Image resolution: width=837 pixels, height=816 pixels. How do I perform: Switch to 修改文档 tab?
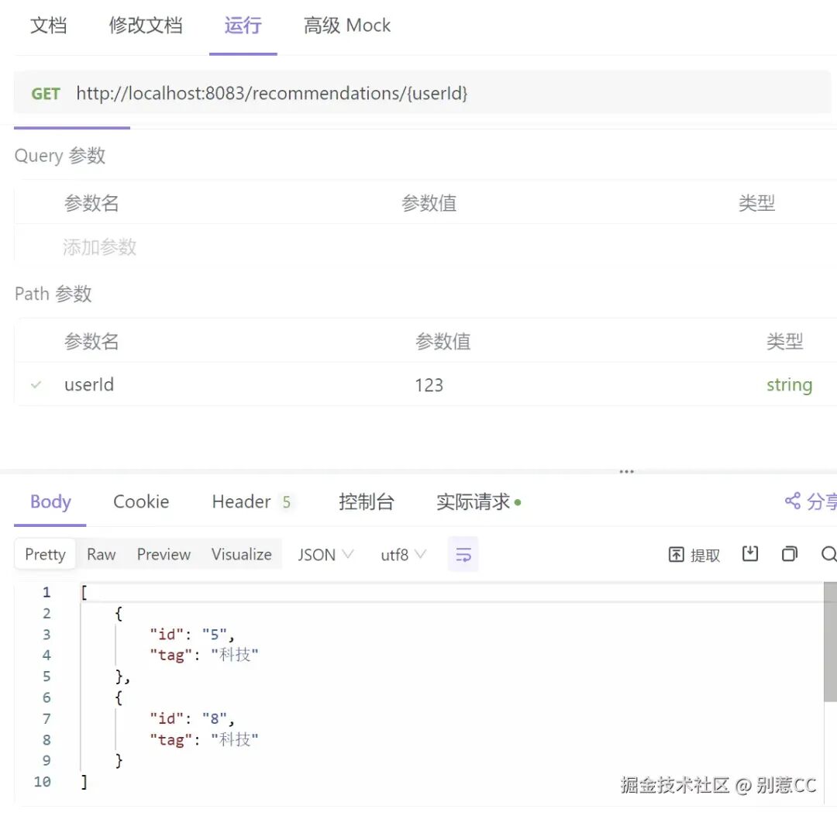[146, 26]
